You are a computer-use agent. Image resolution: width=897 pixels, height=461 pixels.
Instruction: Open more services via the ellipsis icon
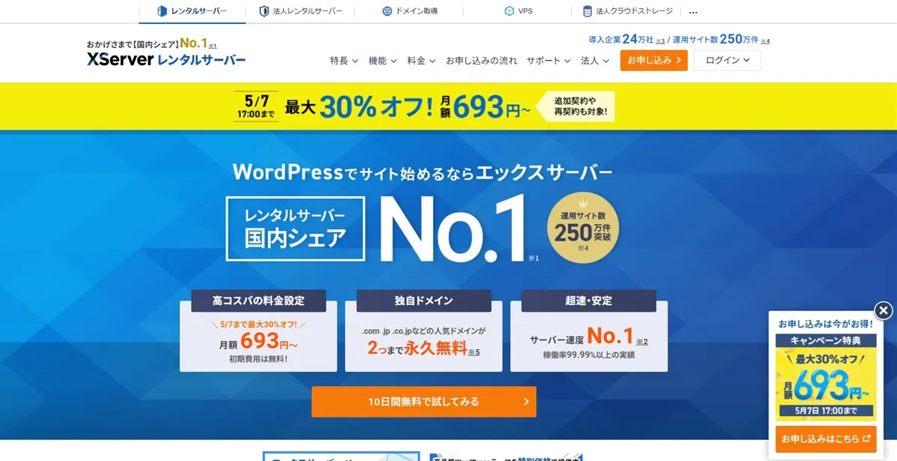coord(692,11)
